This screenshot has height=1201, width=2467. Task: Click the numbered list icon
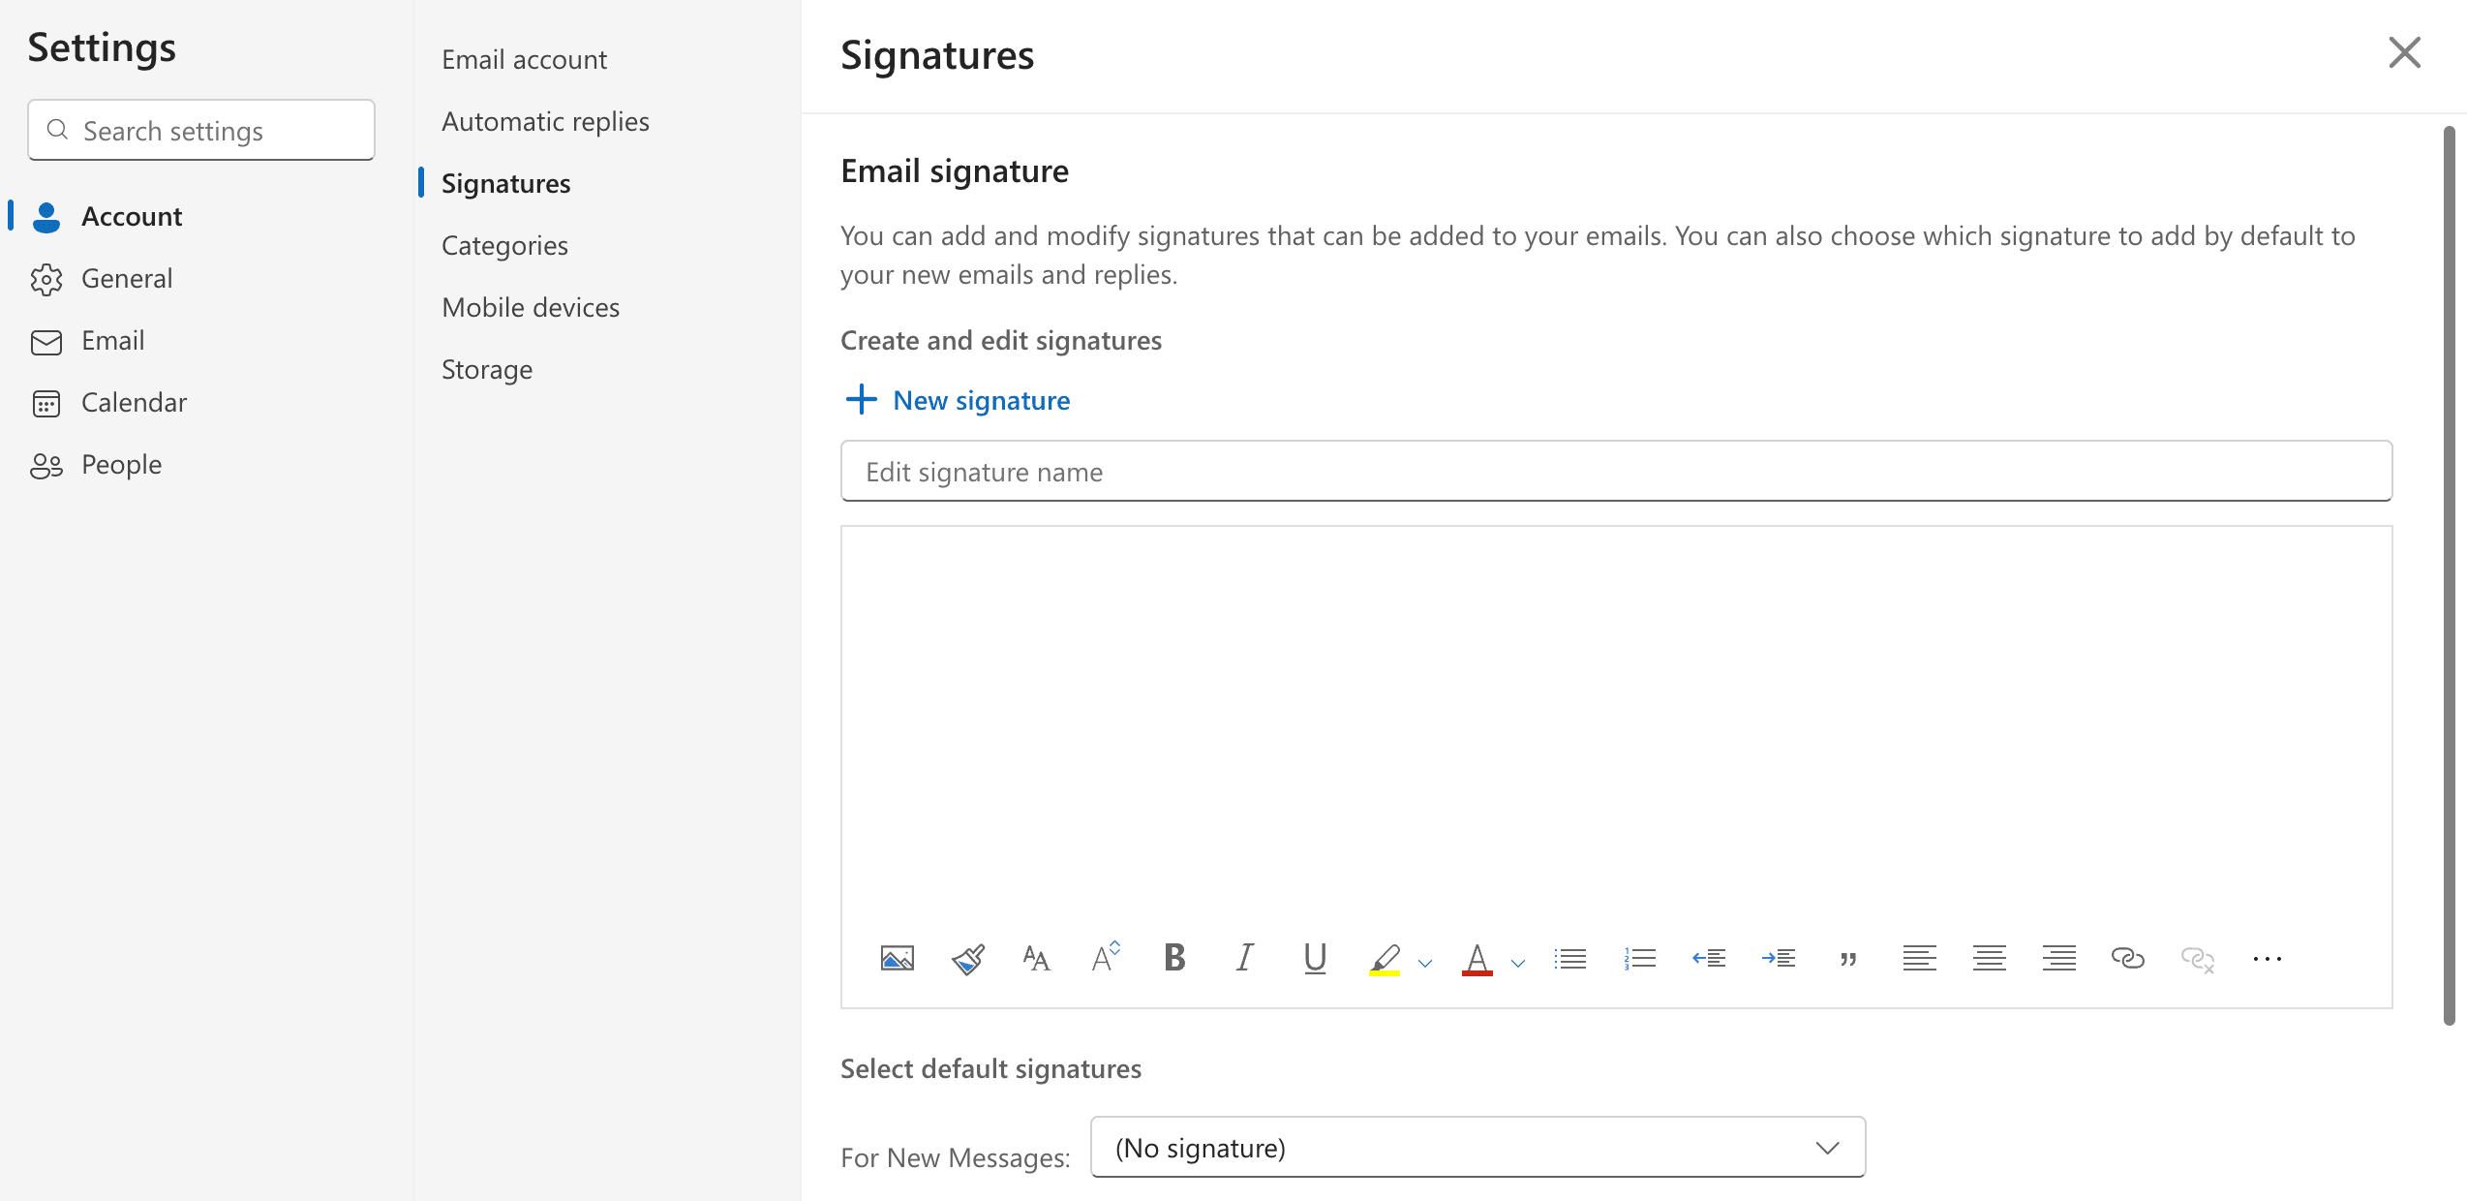click(1639, 959)
